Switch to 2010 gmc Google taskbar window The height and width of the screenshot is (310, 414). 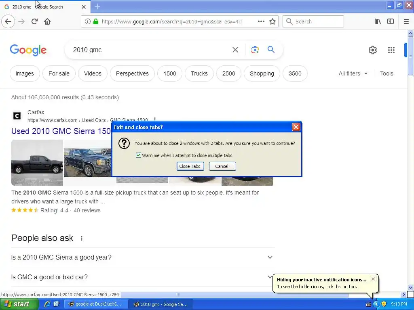(x=161, y=304)
